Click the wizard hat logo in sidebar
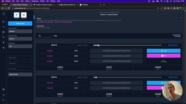 [3, 14]
